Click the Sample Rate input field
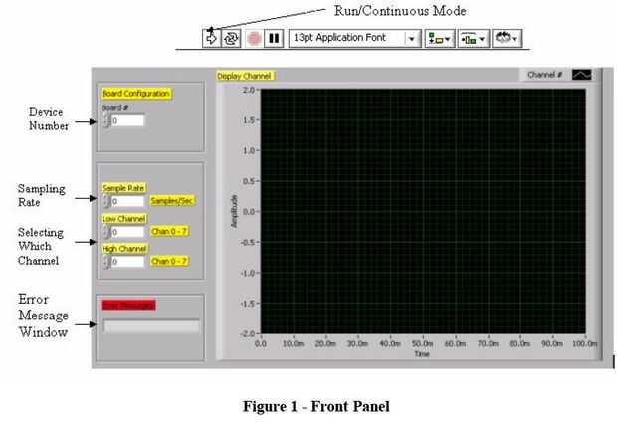Image resolution: width=617 pixels, height=422 pixels. 128,201
